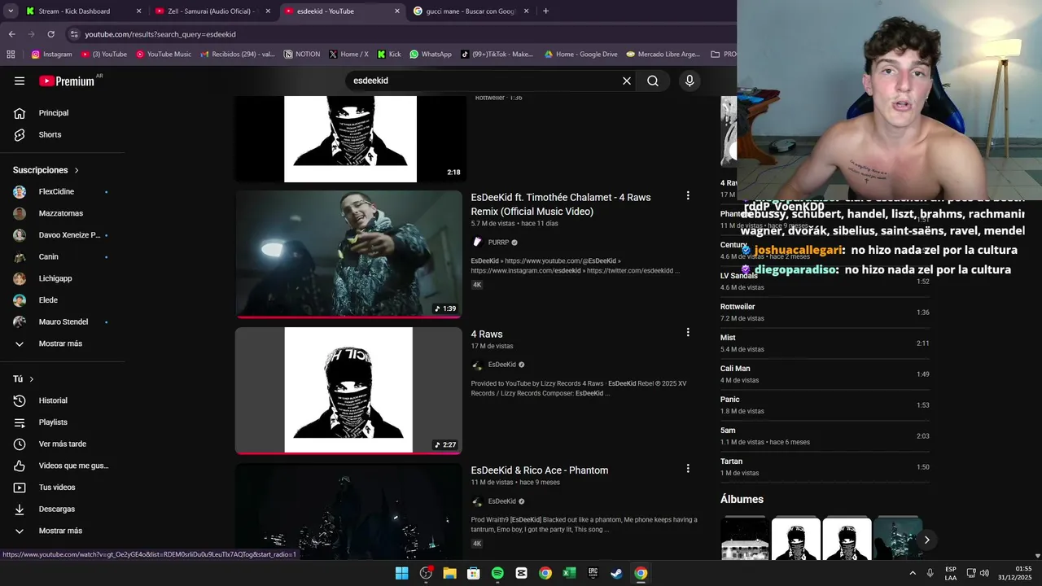Play Tartan from the songs list
The width and height of the screenshot is (1042, 586).
click(x=825, y=467)
